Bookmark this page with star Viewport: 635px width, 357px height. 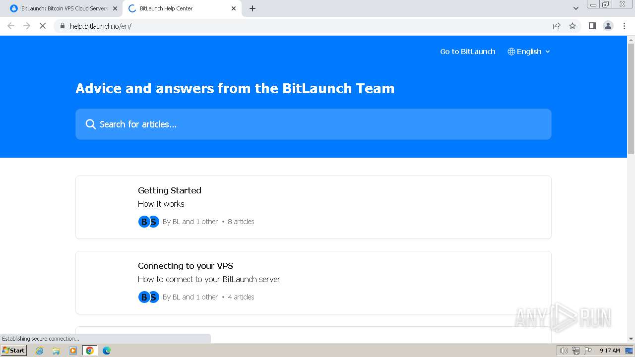(572, 26)
